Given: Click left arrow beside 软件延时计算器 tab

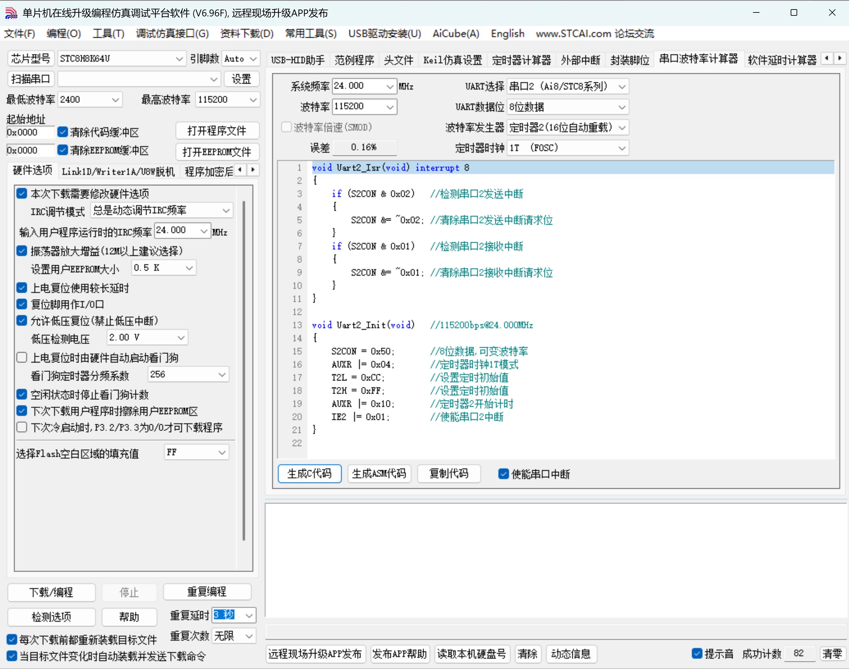Looking at the screenshot, I should point(827,58).
